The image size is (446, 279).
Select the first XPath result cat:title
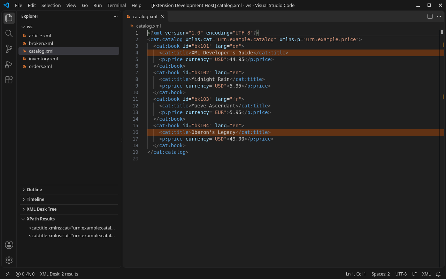(x=69, y=228)
